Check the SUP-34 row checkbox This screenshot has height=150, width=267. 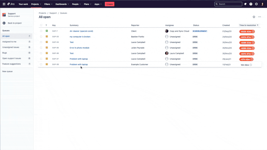tap(41, 42)
